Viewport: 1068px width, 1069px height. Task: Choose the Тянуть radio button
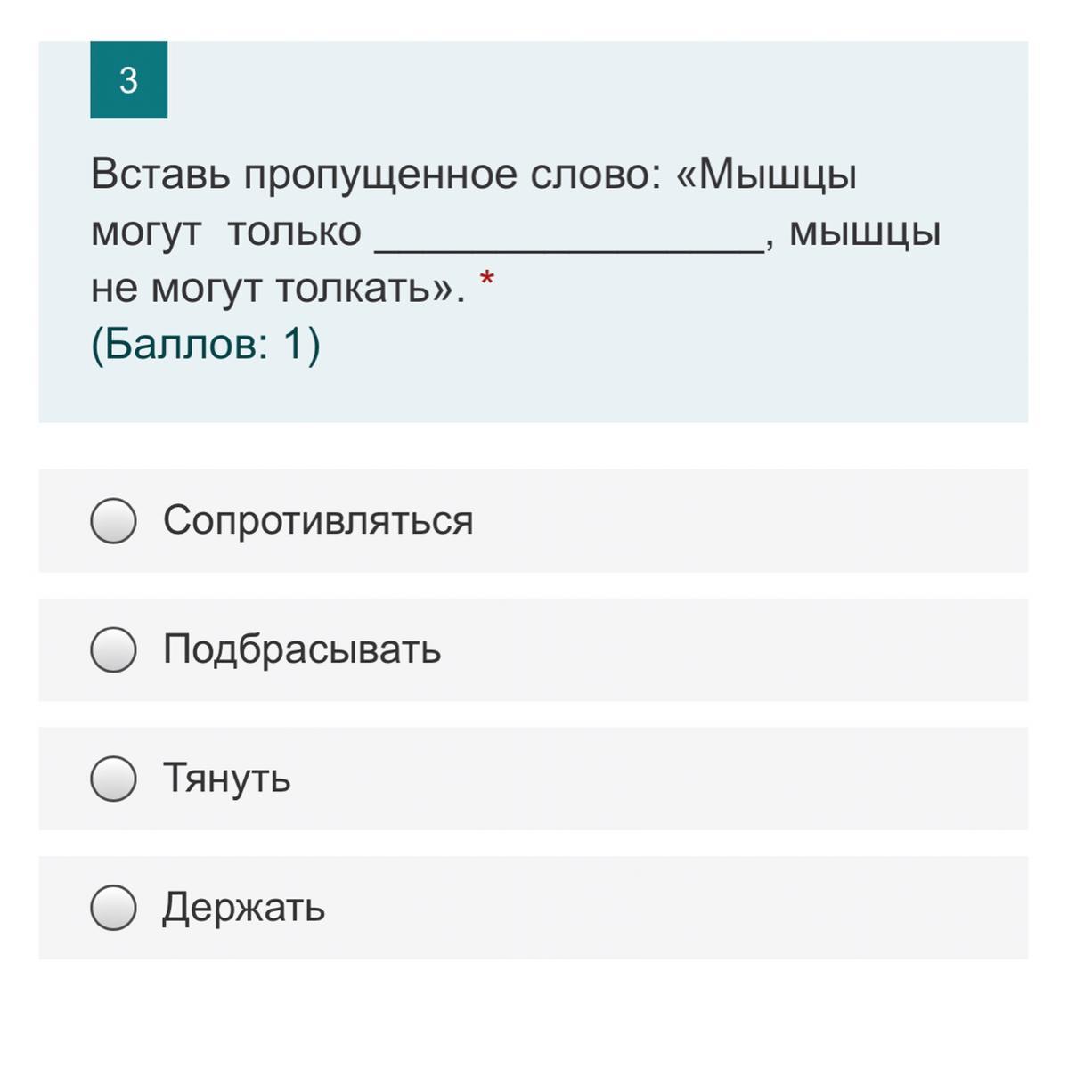(113, 779)
